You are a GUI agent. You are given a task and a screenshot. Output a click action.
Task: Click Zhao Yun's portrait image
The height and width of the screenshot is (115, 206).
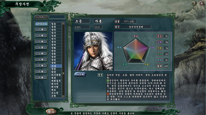[93, 51]
